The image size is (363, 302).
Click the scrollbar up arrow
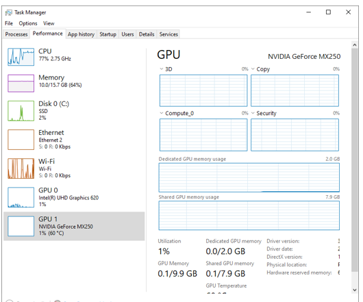[x=355, y=45]
